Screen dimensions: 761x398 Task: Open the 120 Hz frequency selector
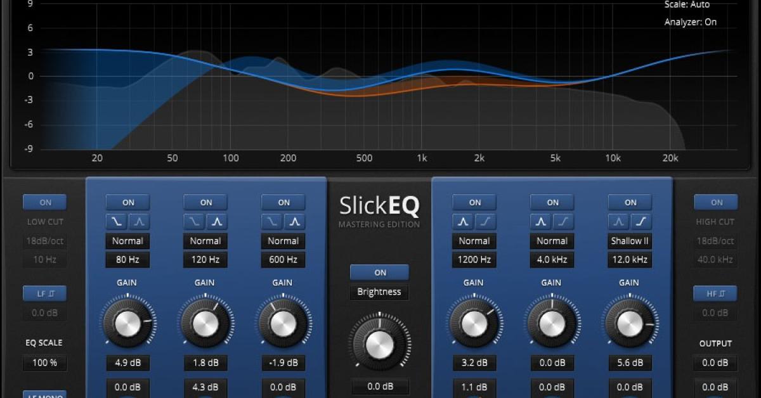tap(206, 259)
